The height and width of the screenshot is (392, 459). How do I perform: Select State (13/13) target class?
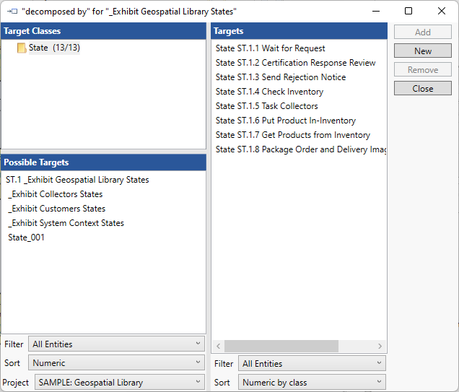[55, 48]
